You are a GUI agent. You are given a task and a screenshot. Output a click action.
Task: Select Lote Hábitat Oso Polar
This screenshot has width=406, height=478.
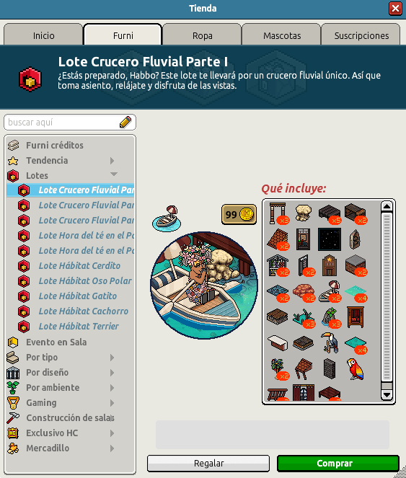pos(85,280)
